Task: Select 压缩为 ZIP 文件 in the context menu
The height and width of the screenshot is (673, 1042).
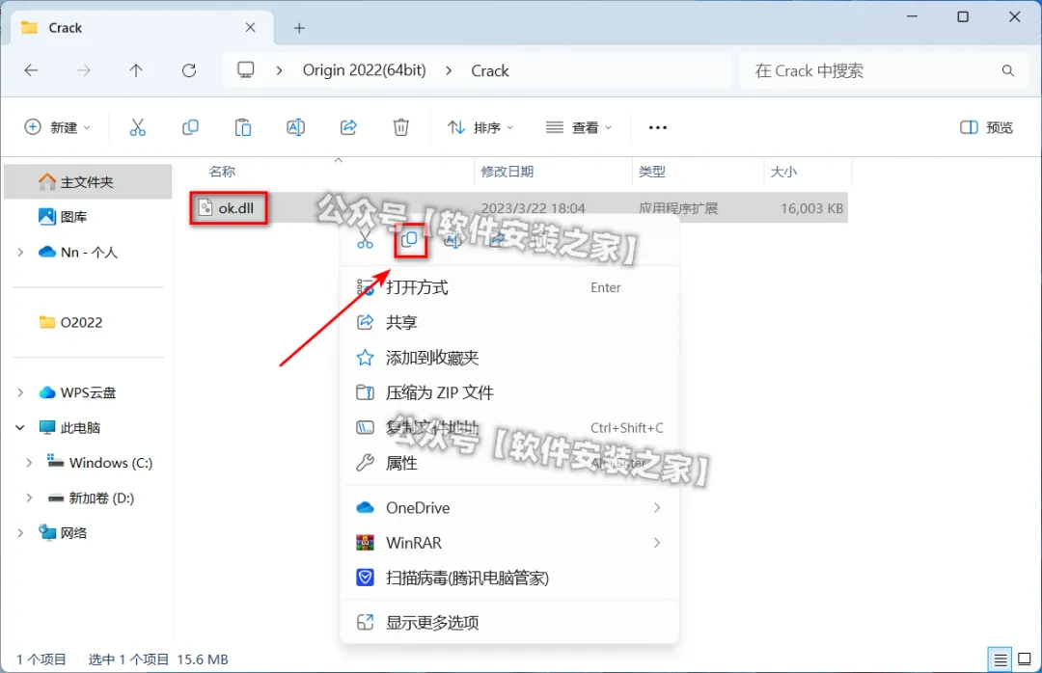Action: (509, 392)
